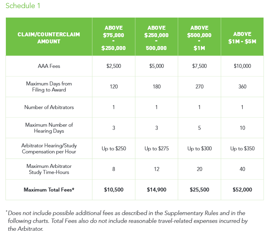Screen dimensions: 269x237
Task: Select the 10 hearing days cell
Action: (x=242, y=128)
